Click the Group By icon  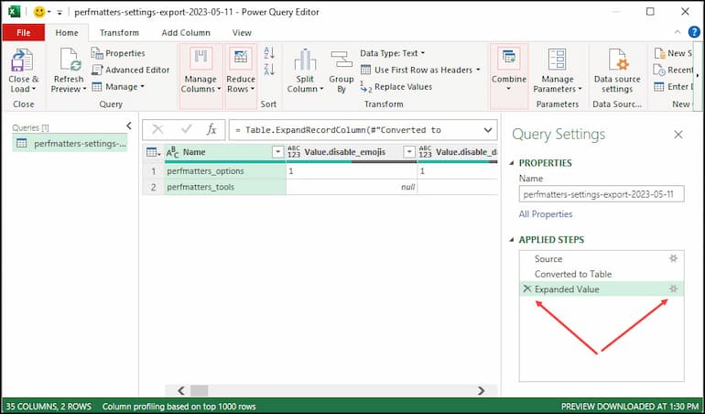342,60
